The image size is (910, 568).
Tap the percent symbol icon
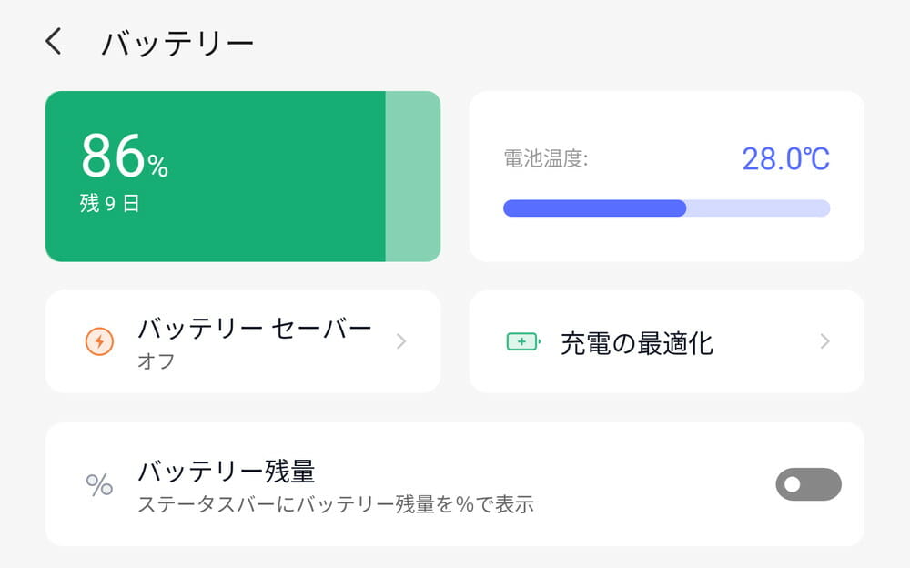[x=99, y=484]
